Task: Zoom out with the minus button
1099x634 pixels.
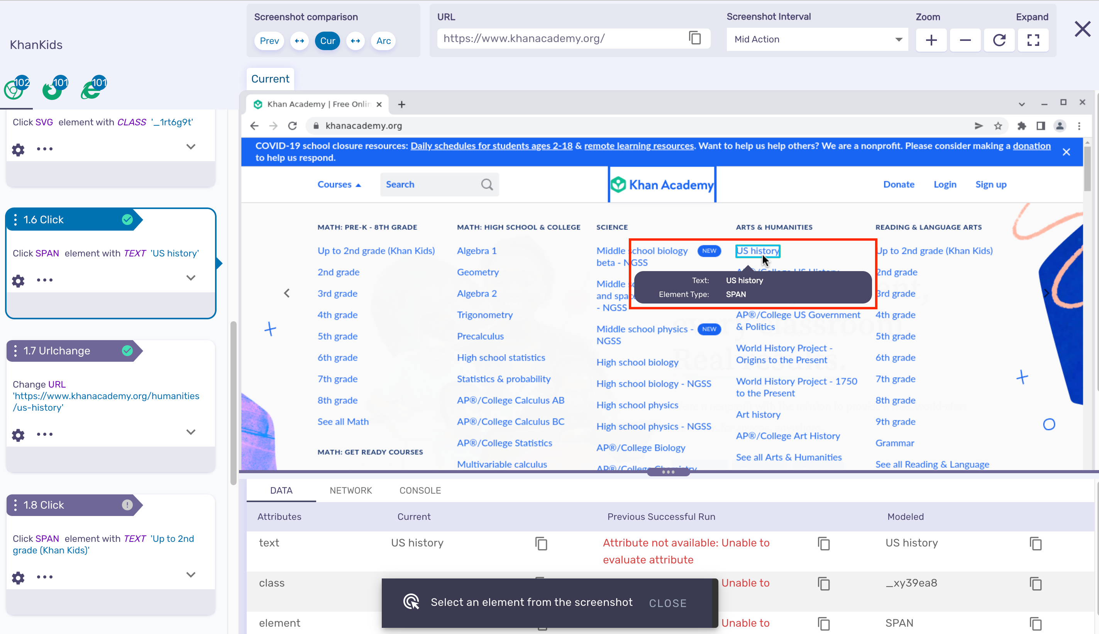Action: pyautogui.click(x=965, y=40)
